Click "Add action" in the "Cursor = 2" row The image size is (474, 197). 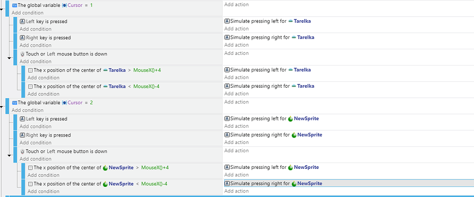236,102
